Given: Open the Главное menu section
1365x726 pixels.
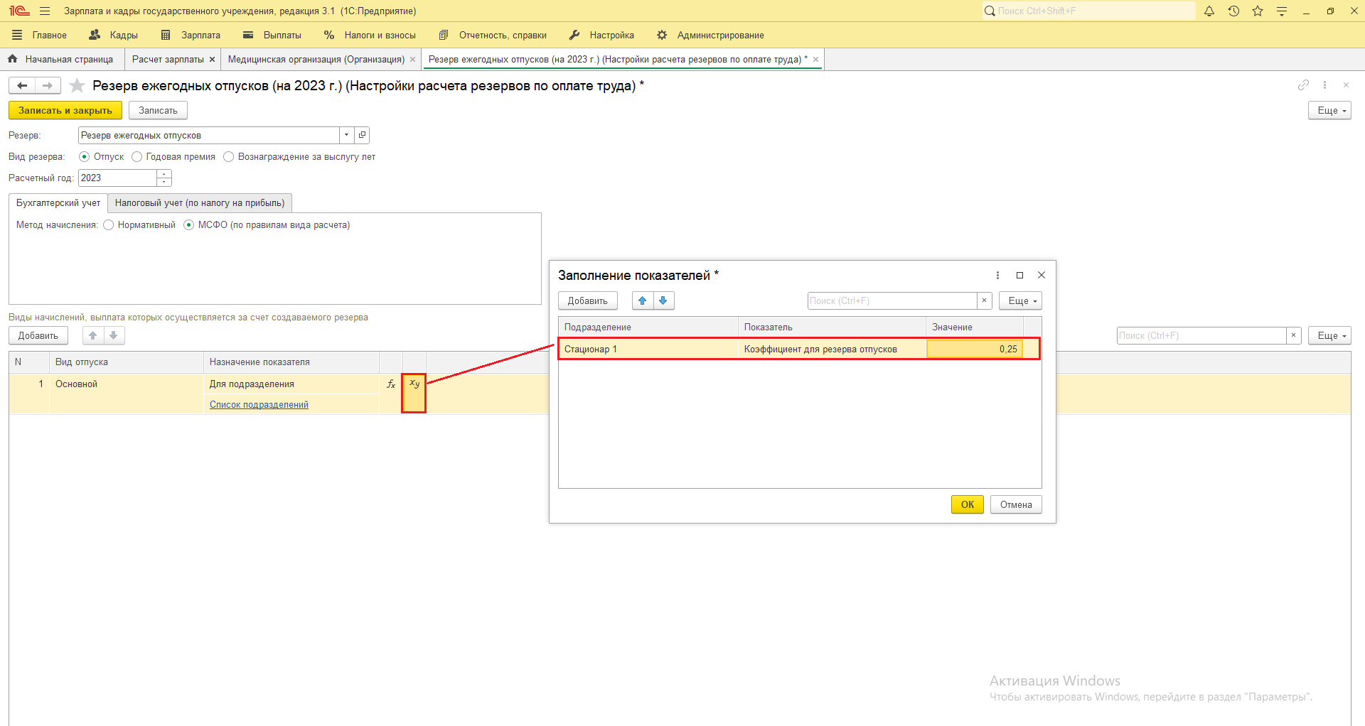Looking at the screenshot, I should [40, 35].
